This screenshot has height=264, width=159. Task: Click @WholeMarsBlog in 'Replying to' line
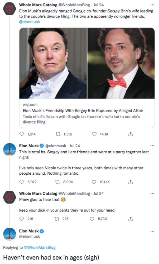coord(40,248)
